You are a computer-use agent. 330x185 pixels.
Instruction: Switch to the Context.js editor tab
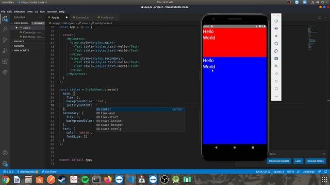click(x=82, y=17)
